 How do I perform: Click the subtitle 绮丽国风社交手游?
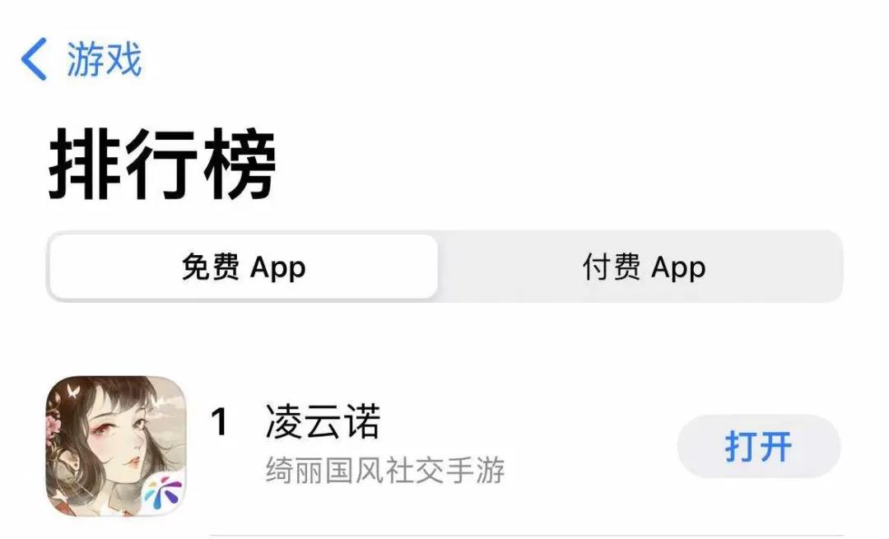(x=385, y=471)
